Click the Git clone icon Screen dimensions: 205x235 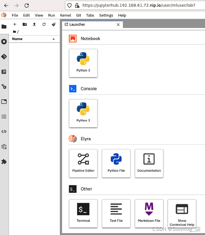point(54,24)
